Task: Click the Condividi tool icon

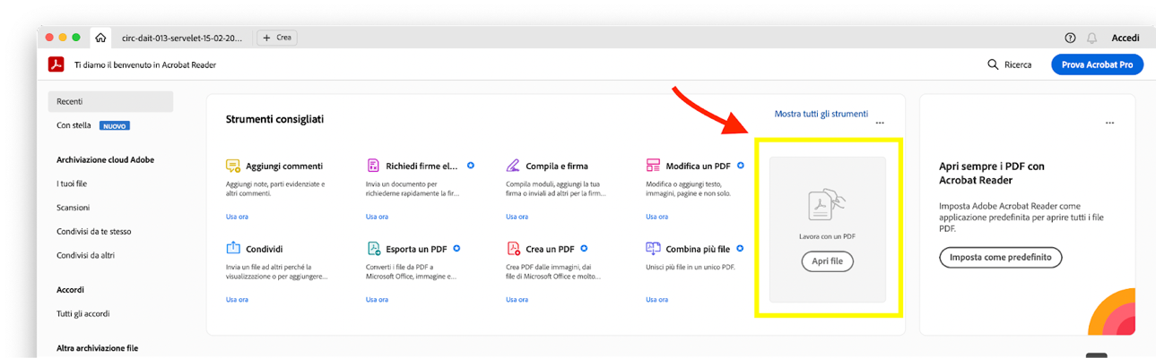Action: [233, 248]
